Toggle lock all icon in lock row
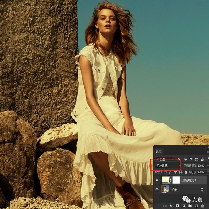Image resolution: width=209 pixels, height=209 pixels. [x=185, y=172]
